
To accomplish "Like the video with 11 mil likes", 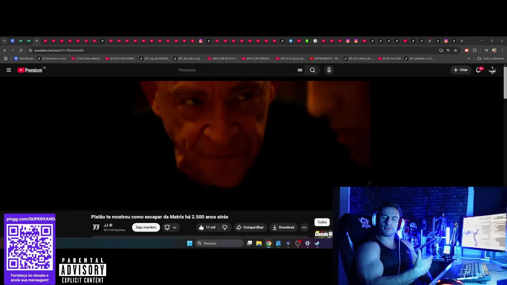I will (207, 227).
